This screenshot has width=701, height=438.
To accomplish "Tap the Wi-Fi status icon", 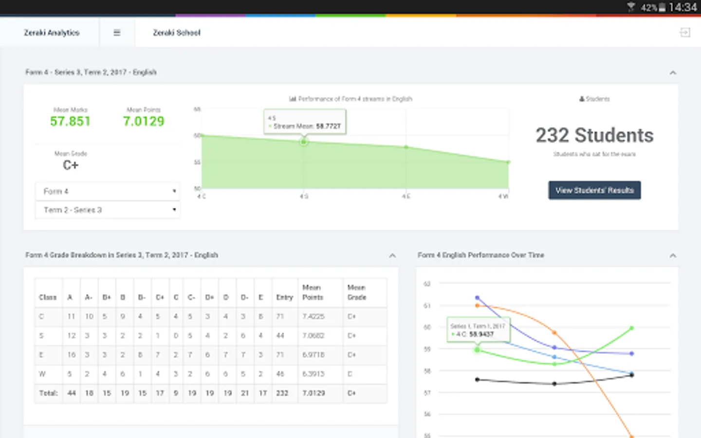I will click(631, 7).
